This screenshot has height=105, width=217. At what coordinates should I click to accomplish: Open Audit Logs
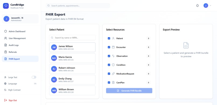tap(20, 45)
